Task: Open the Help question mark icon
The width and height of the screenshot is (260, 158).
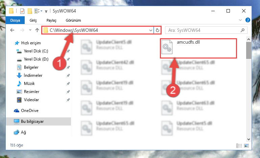Action: click(248, 20)
